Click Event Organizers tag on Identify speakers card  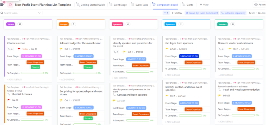[x=141, y=65]
